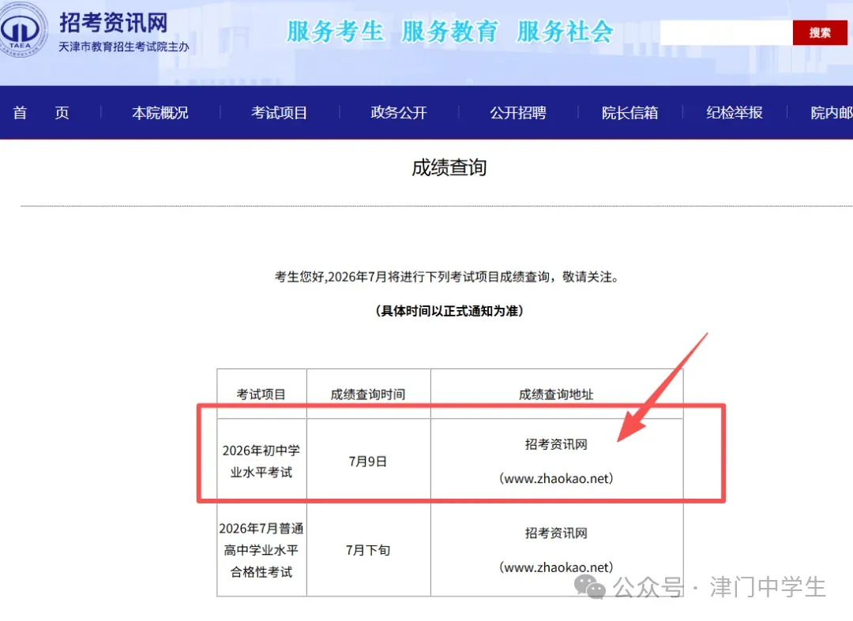The height and width of the screenshot is (621, 853).
Task: Click the 服务考生 服务教育 服务社会 slogan
Action: click(450, 31)
